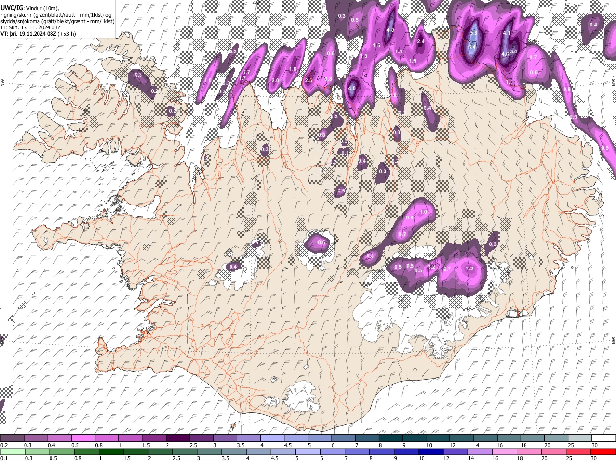This screenshot has width=616, height=462.
Task: Click the light pink 16 swatch in lower legend
Action: (505, 451)
